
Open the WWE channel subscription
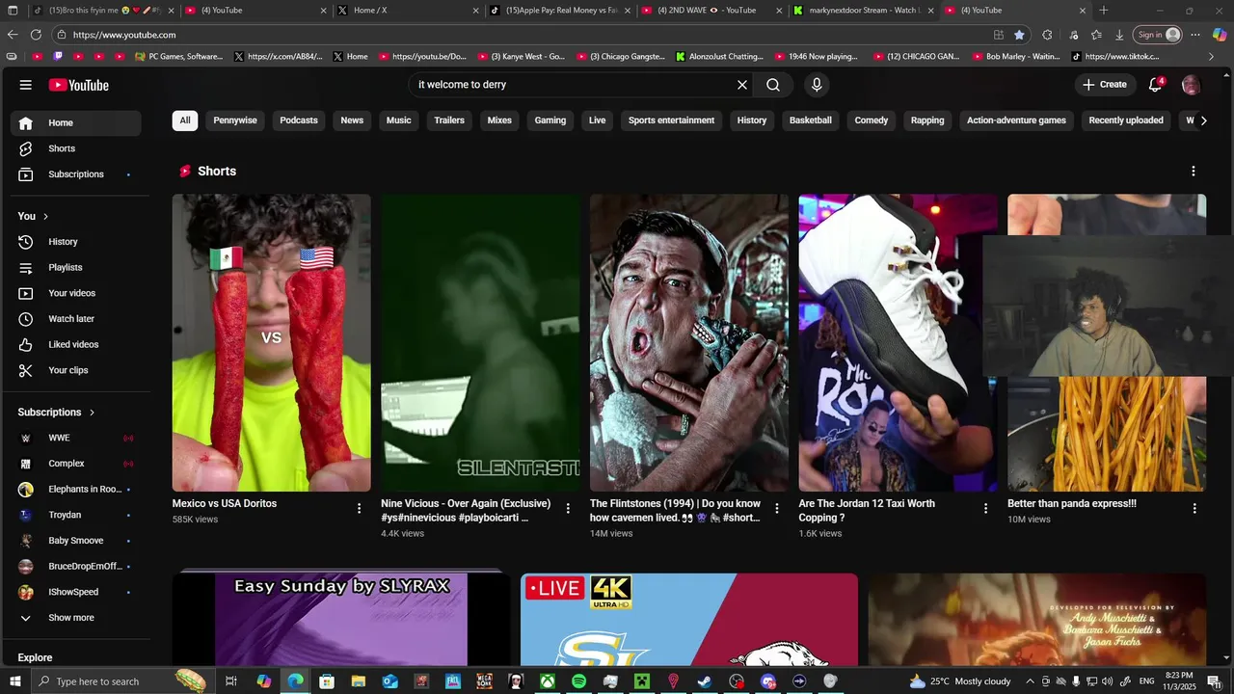[76, 438]
